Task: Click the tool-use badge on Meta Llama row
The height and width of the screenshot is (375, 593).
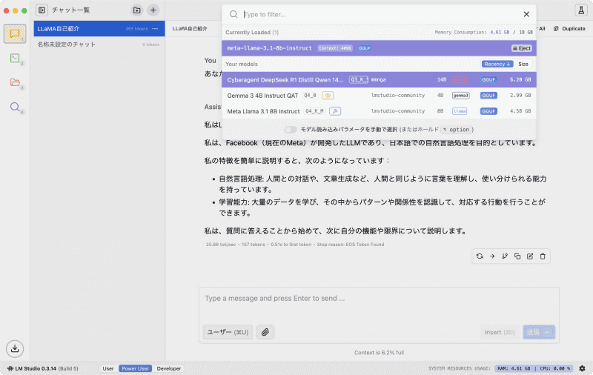Action: pos(335,111)
